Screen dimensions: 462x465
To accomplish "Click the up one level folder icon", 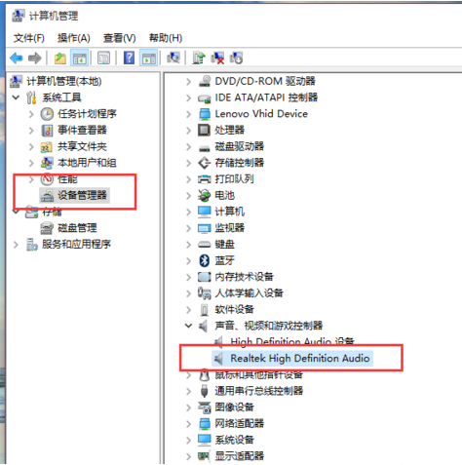I will point(59,58).
